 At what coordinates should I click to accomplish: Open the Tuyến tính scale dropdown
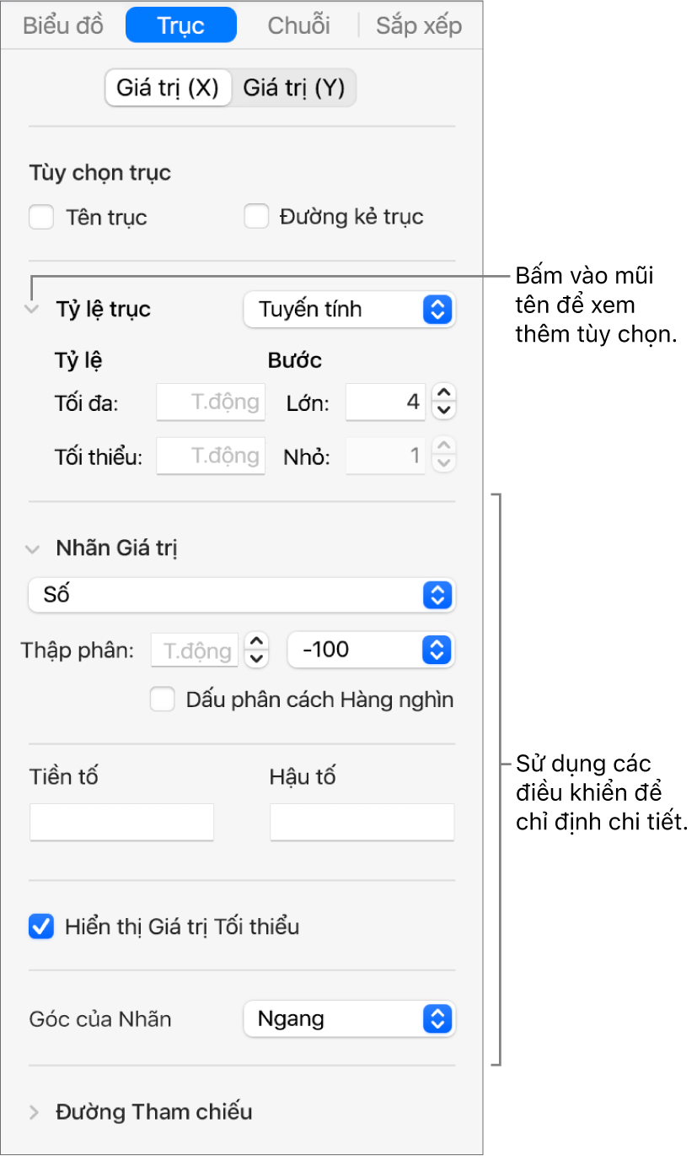point(349,310)
